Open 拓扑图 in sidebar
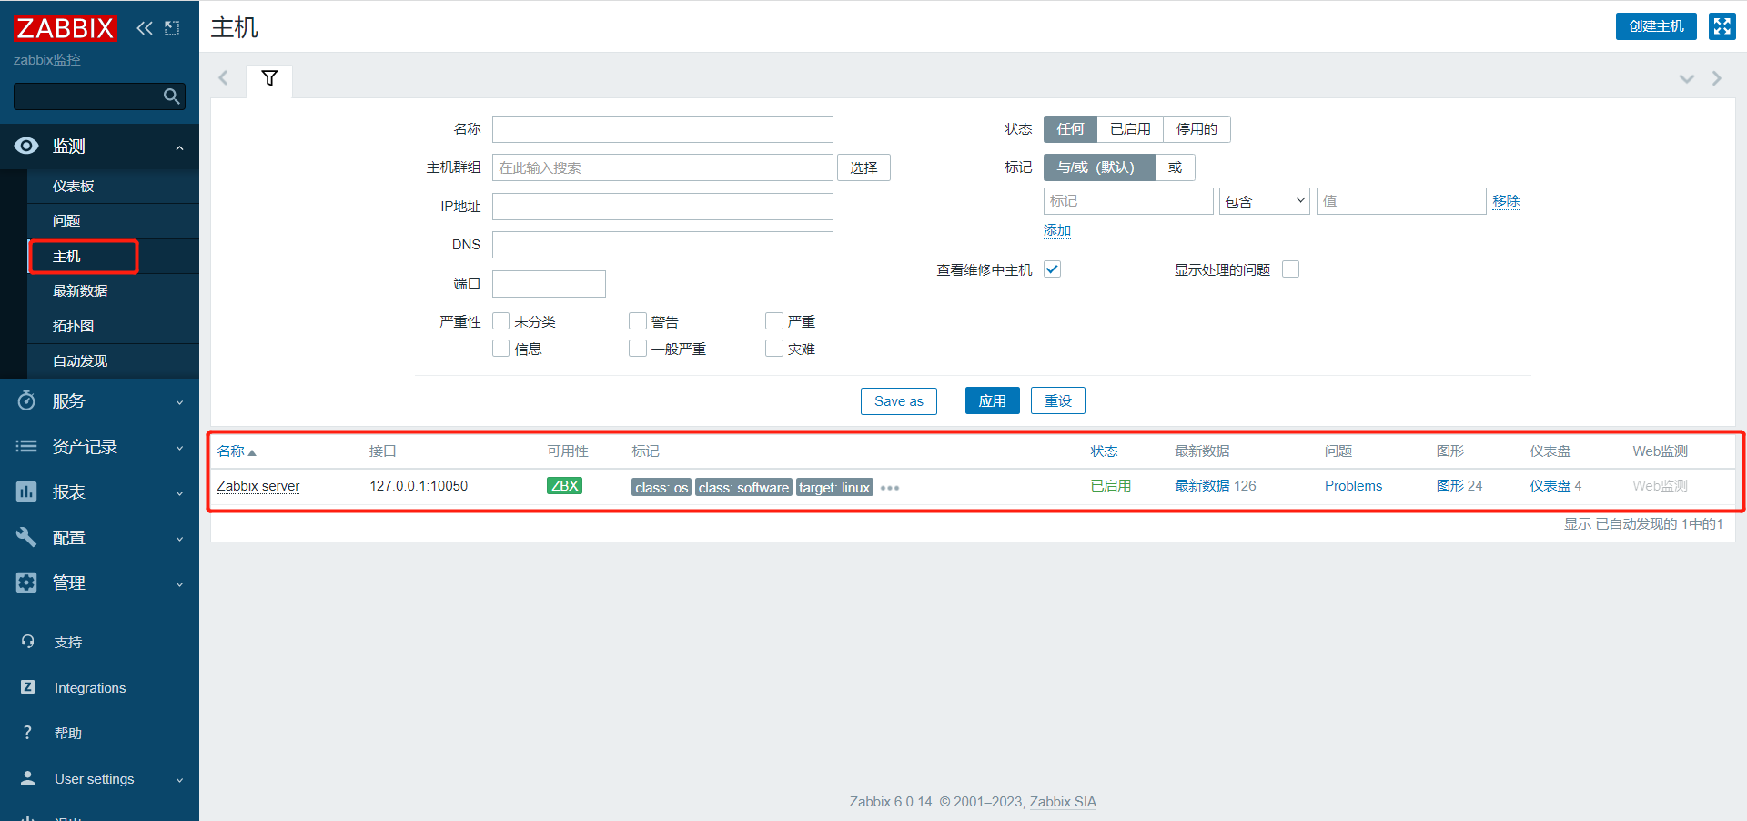 tap(113, 327)
